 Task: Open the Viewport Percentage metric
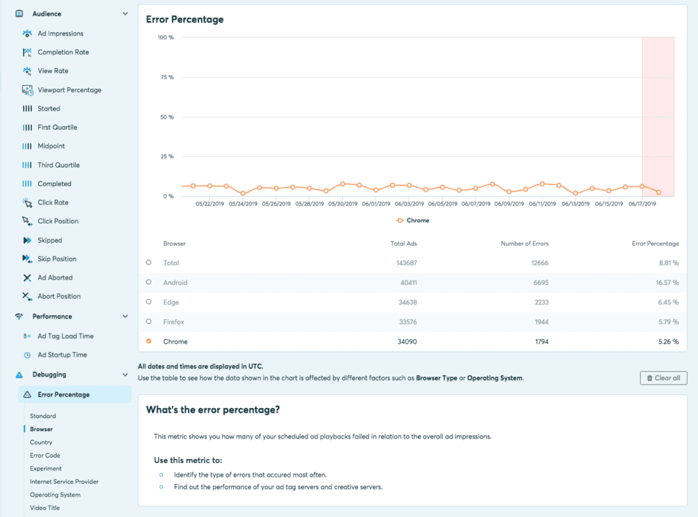[x=70, y=90]
